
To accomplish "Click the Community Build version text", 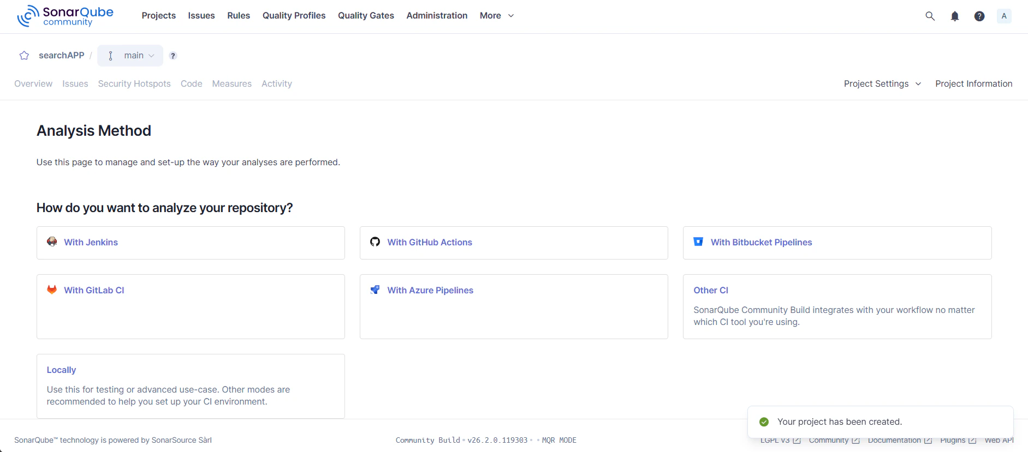I will (462, 441).
